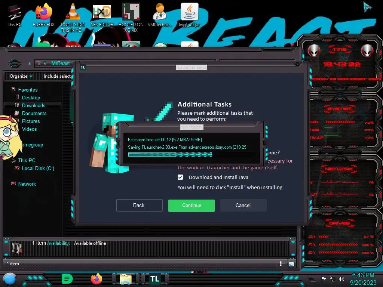This screenshot has width=383, height=287.
Task: Click the CPU usage bar in widget
Action: click(340, 122)
